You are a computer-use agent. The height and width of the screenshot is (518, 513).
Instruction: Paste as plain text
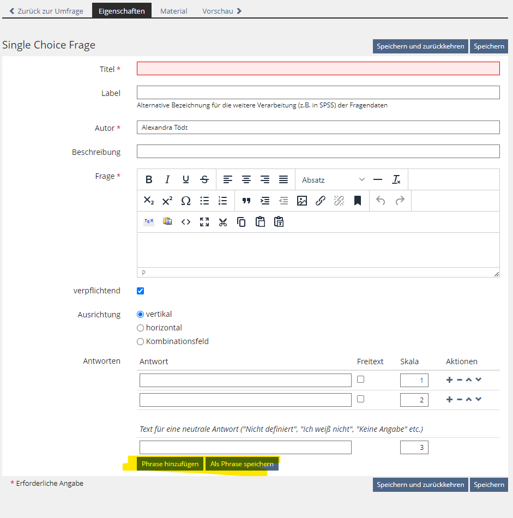tap(279, 222)
